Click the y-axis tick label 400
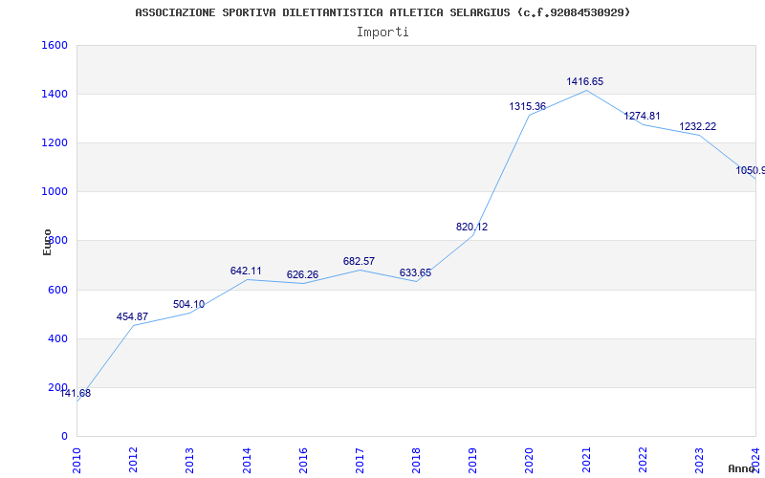This screenshot has height=478, width=765. [57, 338]
